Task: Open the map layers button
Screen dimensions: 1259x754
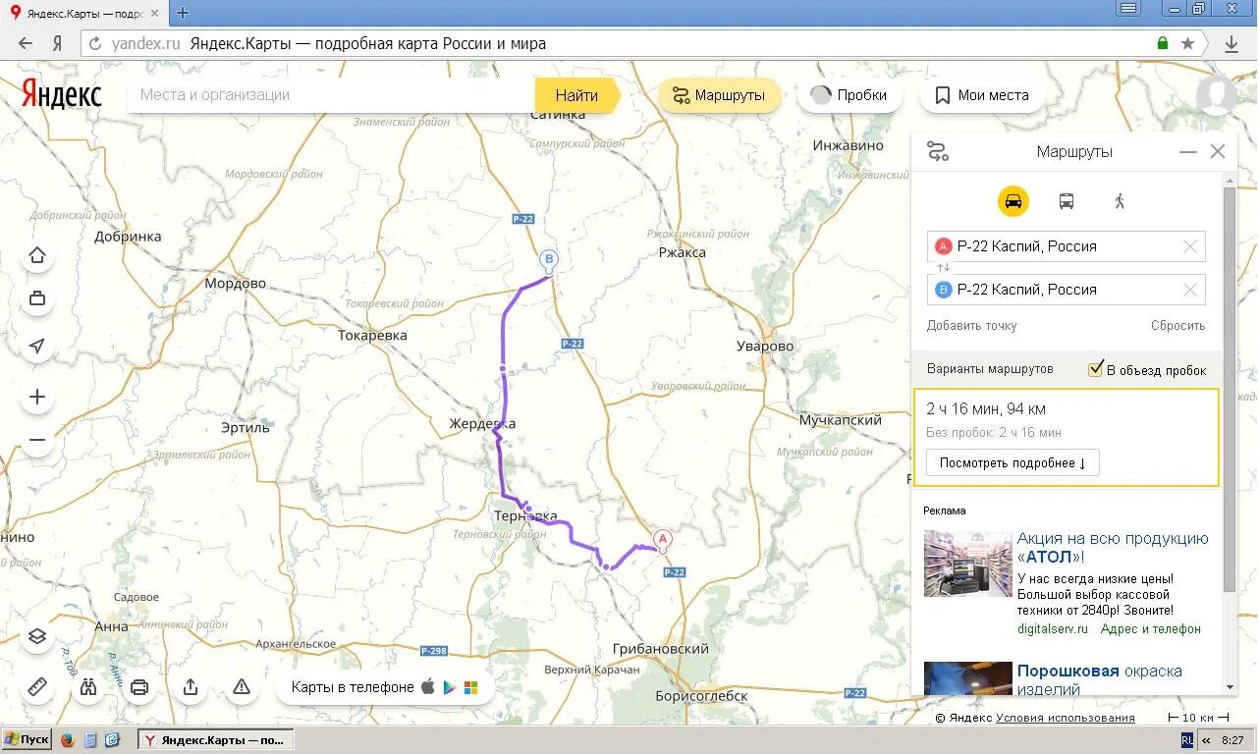Action: tap(37, 636)
